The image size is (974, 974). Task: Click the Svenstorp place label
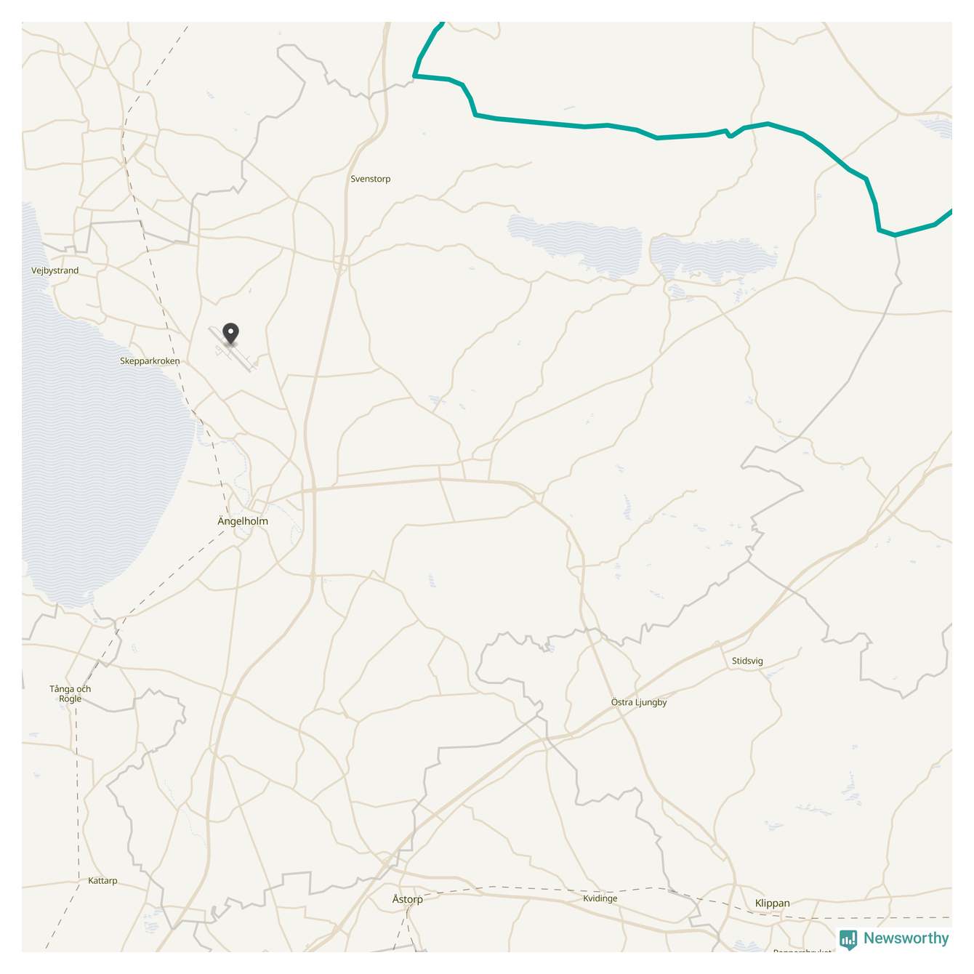pos(371,179)
